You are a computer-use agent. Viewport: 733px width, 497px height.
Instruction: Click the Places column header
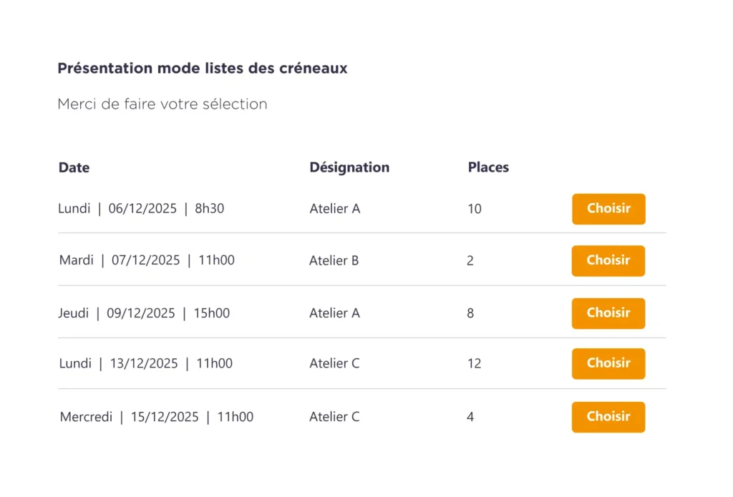click(488, 167)
